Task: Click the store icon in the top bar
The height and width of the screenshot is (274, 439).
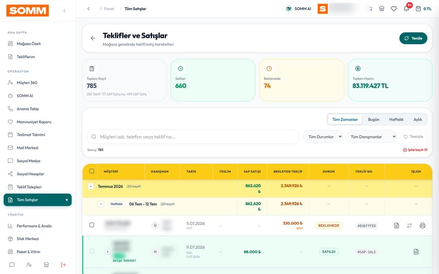Action: click(382, 9)
